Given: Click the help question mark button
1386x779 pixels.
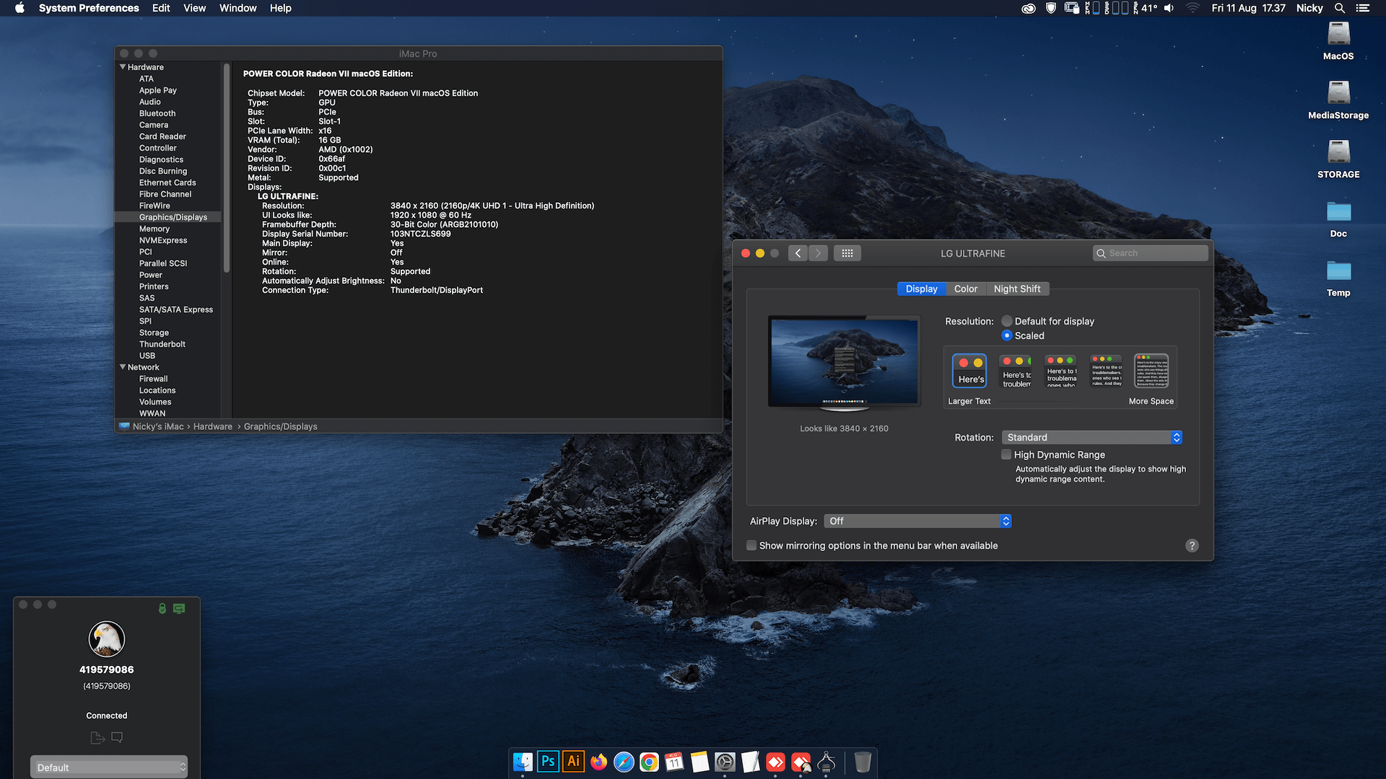Looking at the screenshot, I should point(1192,545).
